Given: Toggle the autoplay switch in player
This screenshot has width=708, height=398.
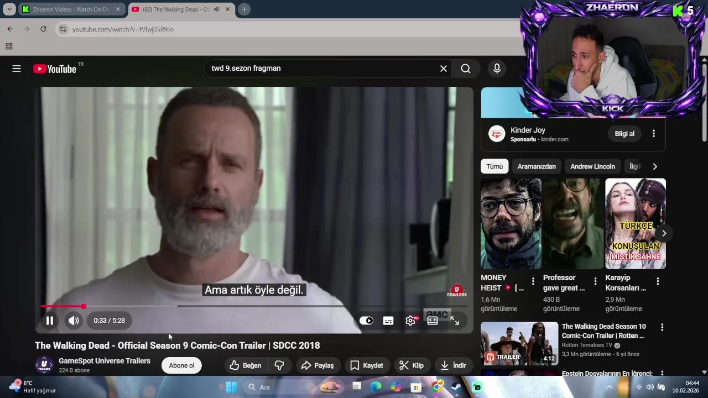Looking at the screenshot, I should tap(366, 321).
